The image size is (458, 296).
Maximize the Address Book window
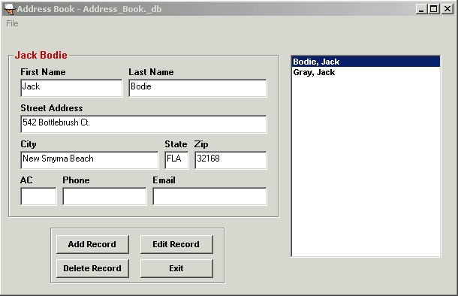coord(433,9)
